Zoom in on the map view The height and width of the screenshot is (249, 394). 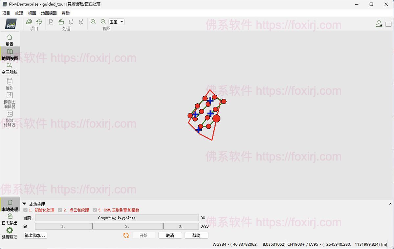tap(93, 22)
